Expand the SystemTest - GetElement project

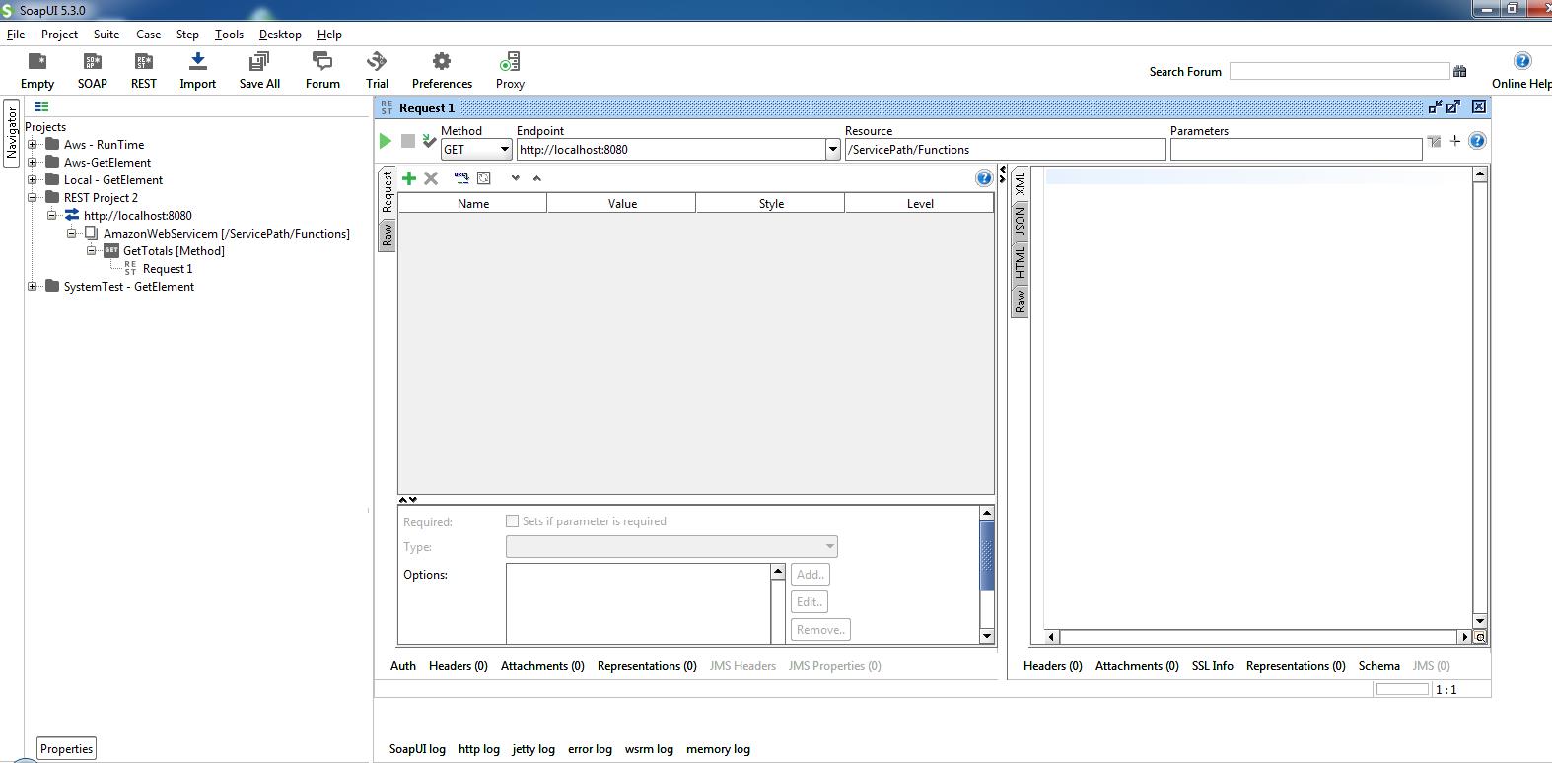(x=33, y=287)
